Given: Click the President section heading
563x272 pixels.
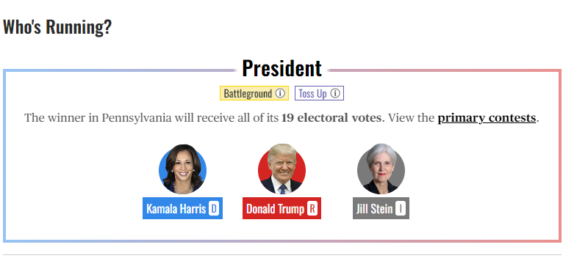Looking at the screenshot, I should [281, 68].
